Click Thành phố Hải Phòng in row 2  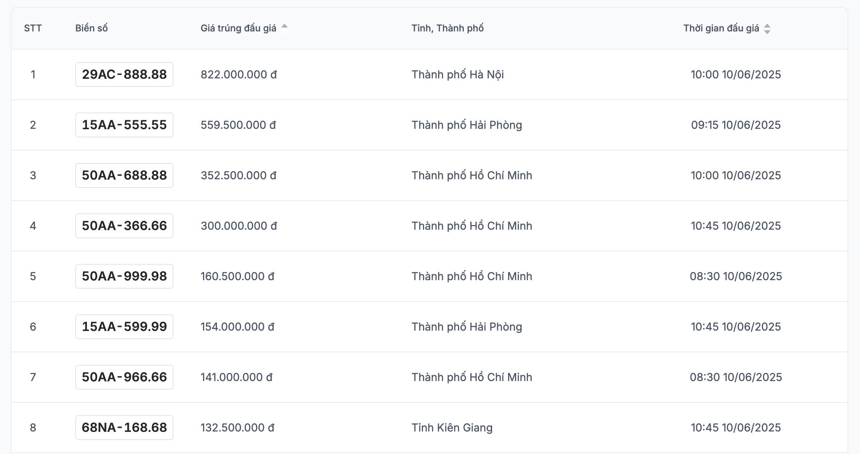[466, 125]
